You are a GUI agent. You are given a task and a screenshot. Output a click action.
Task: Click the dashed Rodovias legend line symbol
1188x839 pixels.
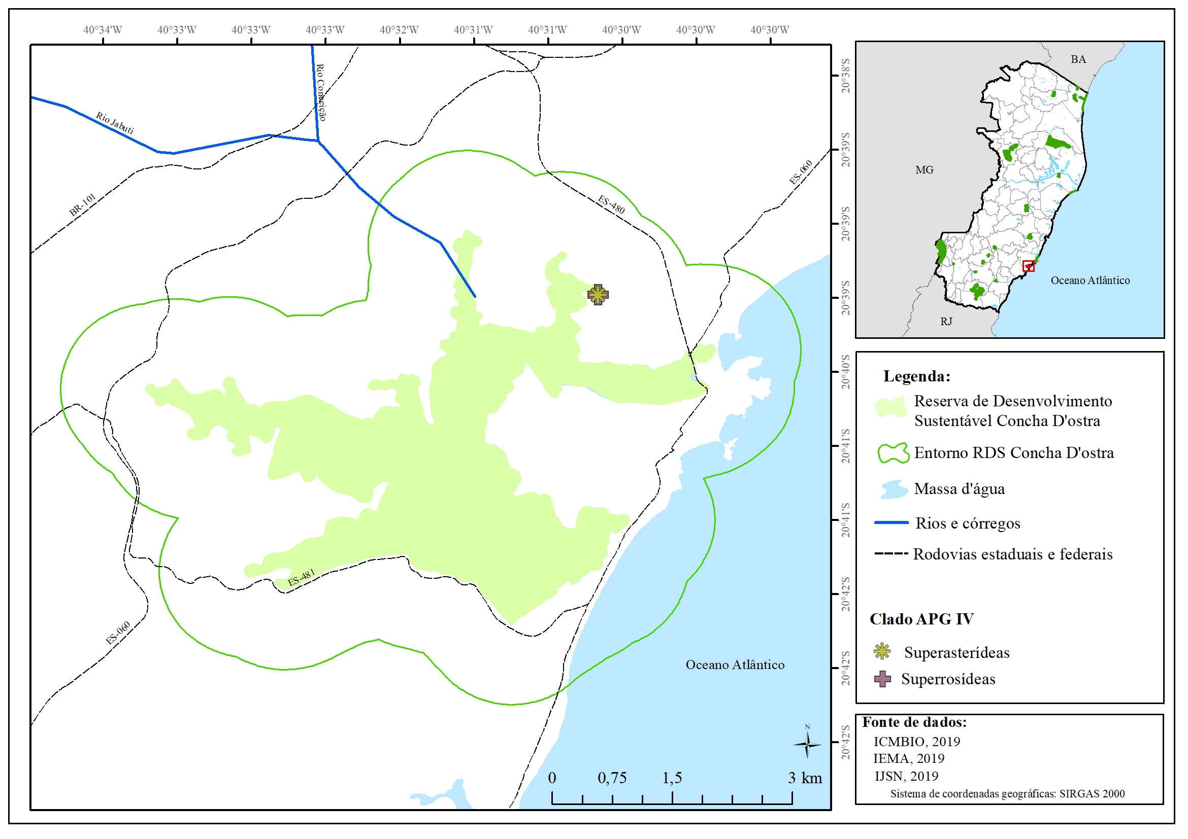[x=891, y=554]
